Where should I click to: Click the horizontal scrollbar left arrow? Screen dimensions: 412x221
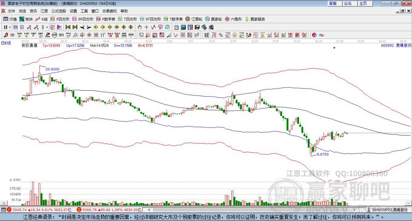click(x=149, y=210)
